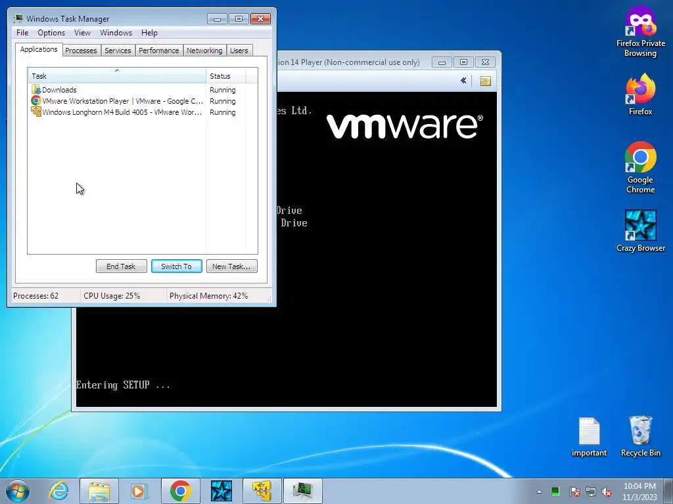The image size is (673, 504).
Task: Switch to the Users tab
Action: (239, 51)
